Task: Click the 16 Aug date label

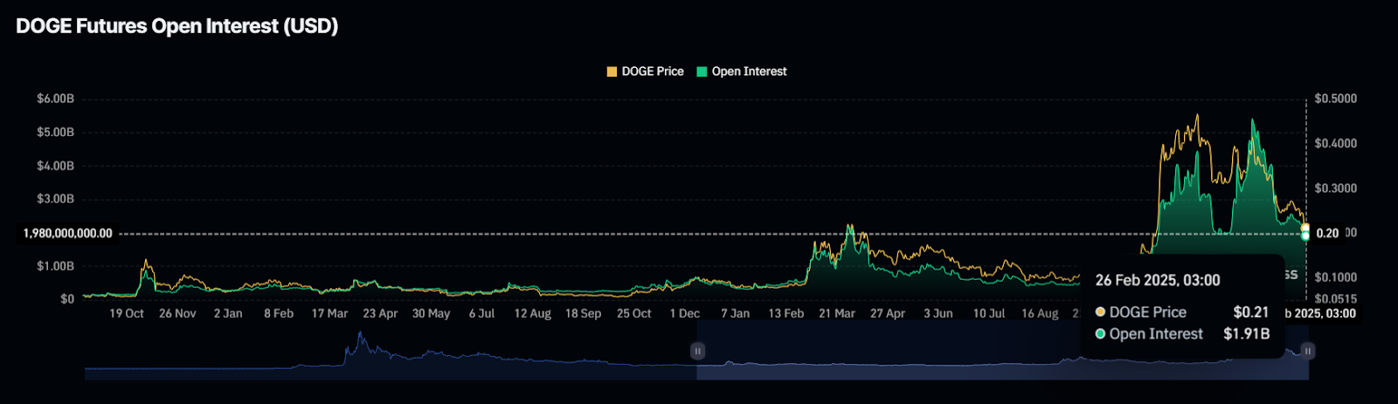Action: (1040, 313)
